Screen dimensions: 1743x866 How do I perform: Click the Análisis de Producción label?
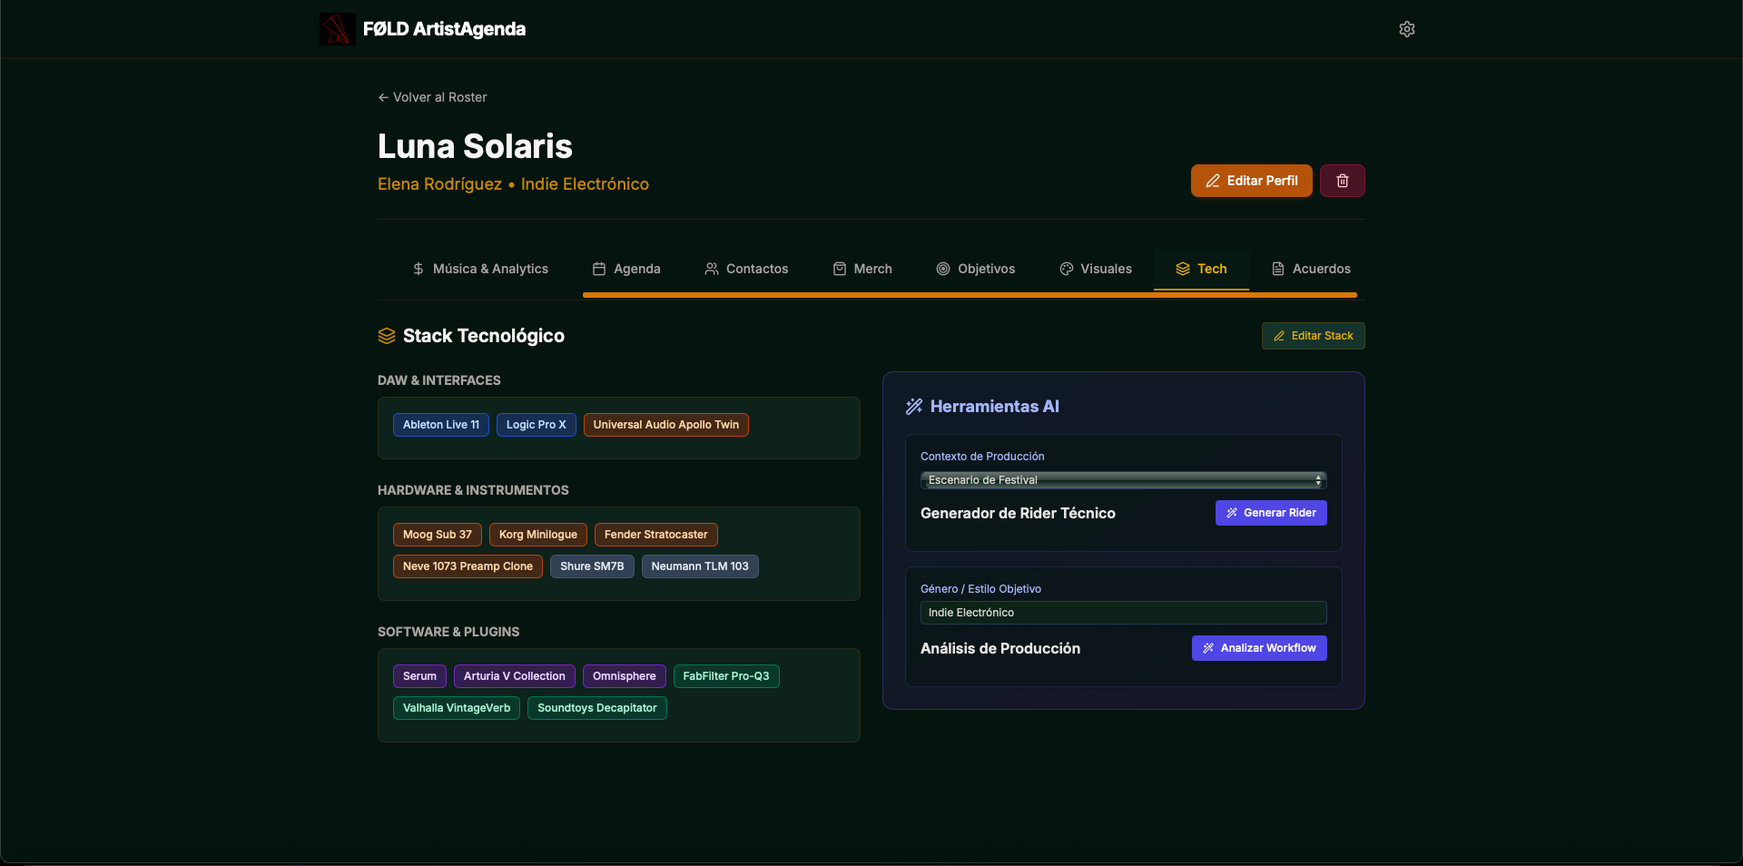point(1000,648)
